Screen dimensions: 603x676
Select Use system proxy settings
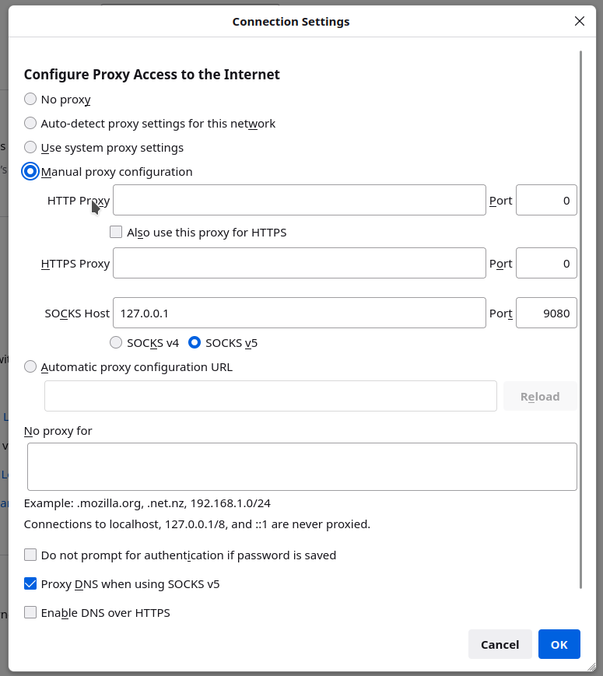pos(30,147)
